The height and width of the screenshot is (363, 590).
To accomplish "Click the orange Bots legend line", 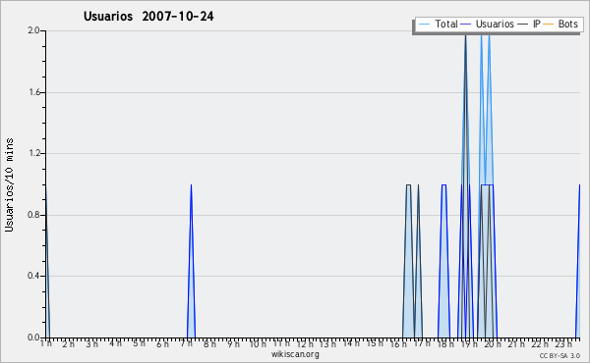I will pos(549,25).
